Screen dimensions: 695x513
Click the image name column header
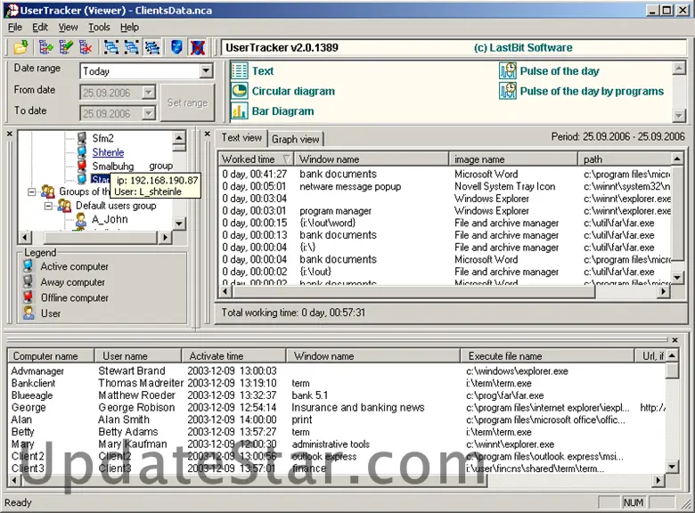point(513,159)
